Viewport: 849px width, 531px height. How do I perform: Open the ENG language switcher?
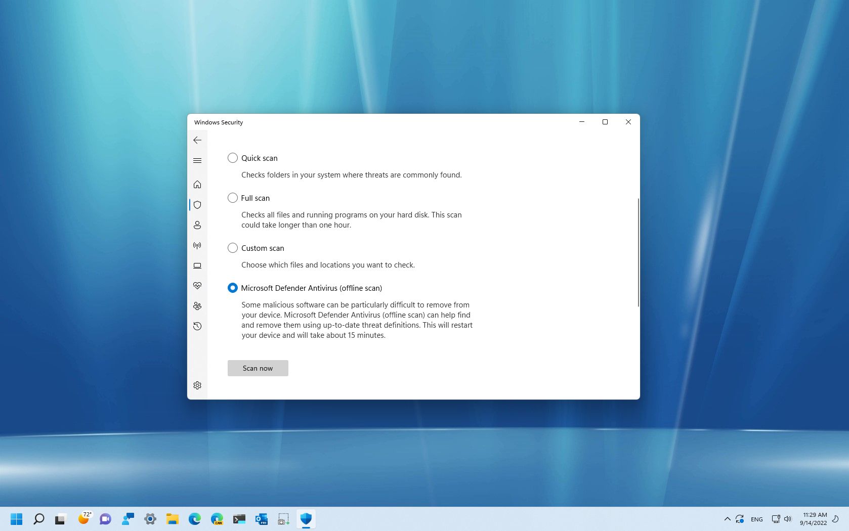point(757,519)
